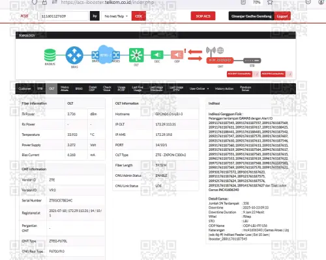Click the Ginanjar Gedhe Gemilang user button
The width and height of the screenshot is (326, 260).
pos(251,16)
